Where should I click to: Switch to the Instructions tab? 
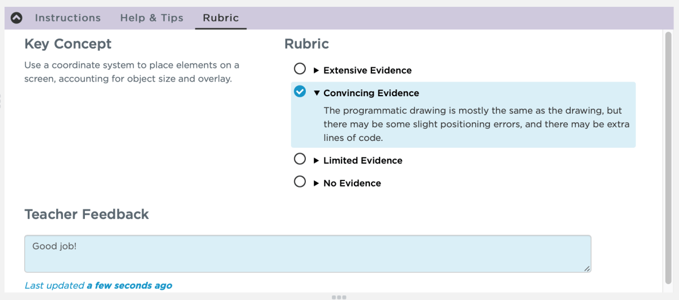[67, 18]
